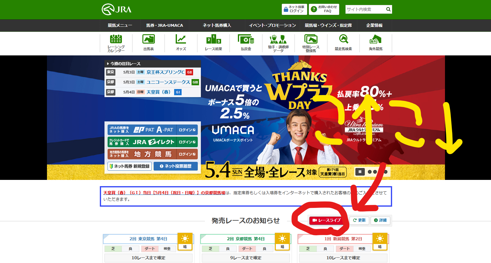Focus the サイト内検索 search field

pos(365,9)
